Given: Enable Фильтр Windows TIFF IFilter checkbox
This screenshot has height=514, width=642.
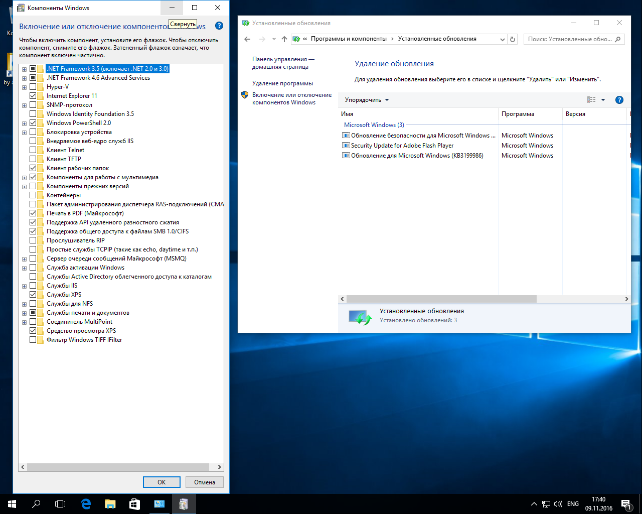Looking at the screenshot, I should pyautogui.click(x=33, y=340).
